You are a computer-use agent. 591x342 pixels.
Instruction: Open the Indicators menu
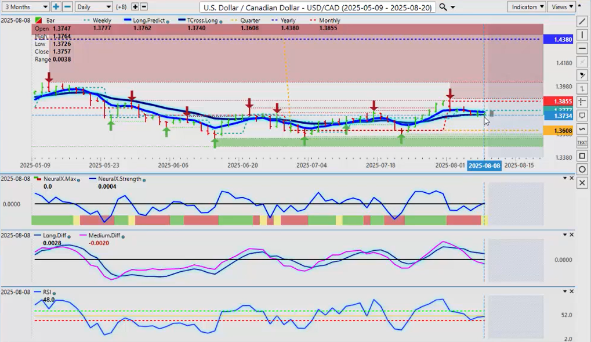click(526, 7)
